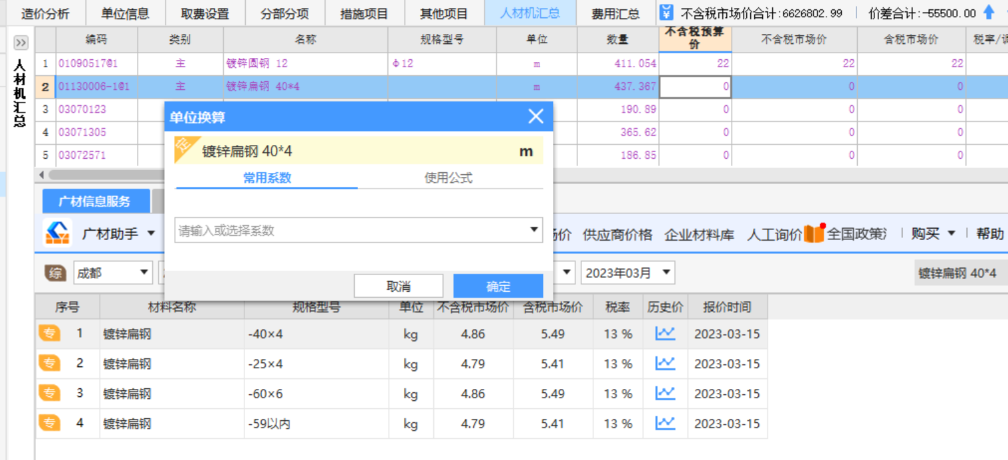
Task: Select code 01130006-1@1 in row 2
Action: [94, 86]
